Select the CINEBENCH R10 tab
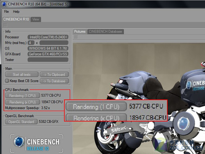The width and height of the screenshot is (205, 154). [16, 19]
